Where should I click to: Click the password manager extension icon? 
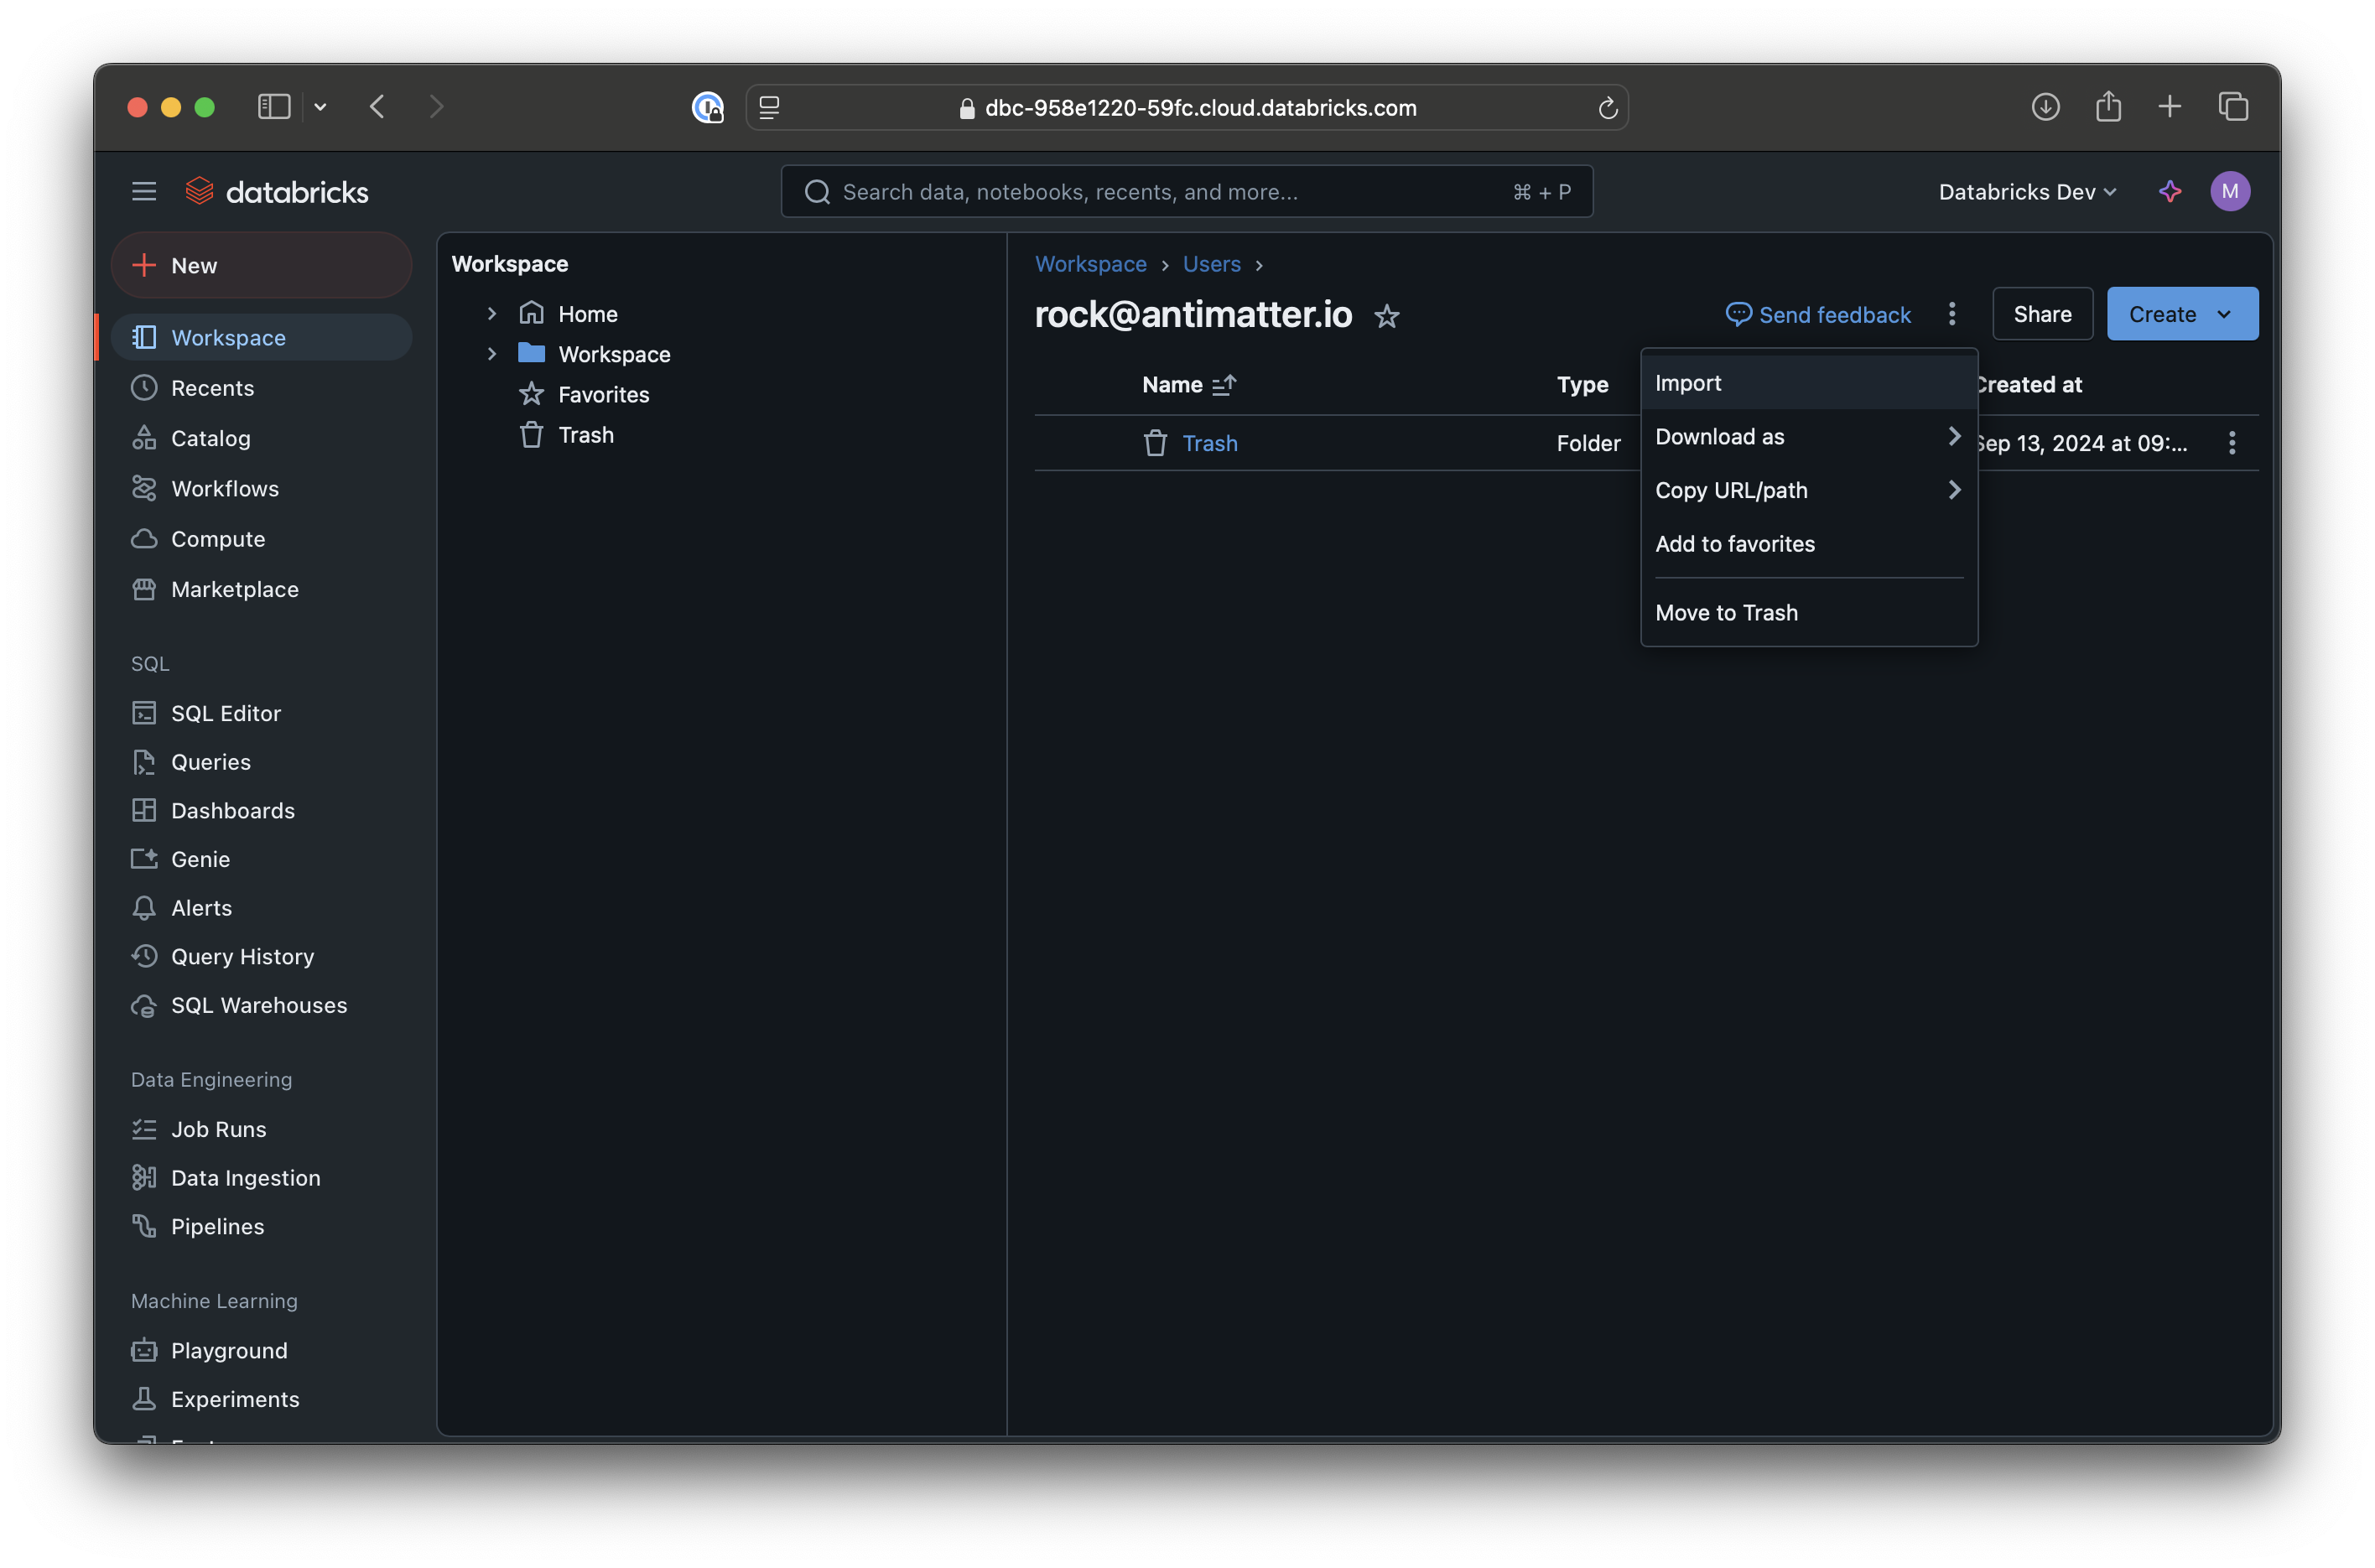pos(707,107)
